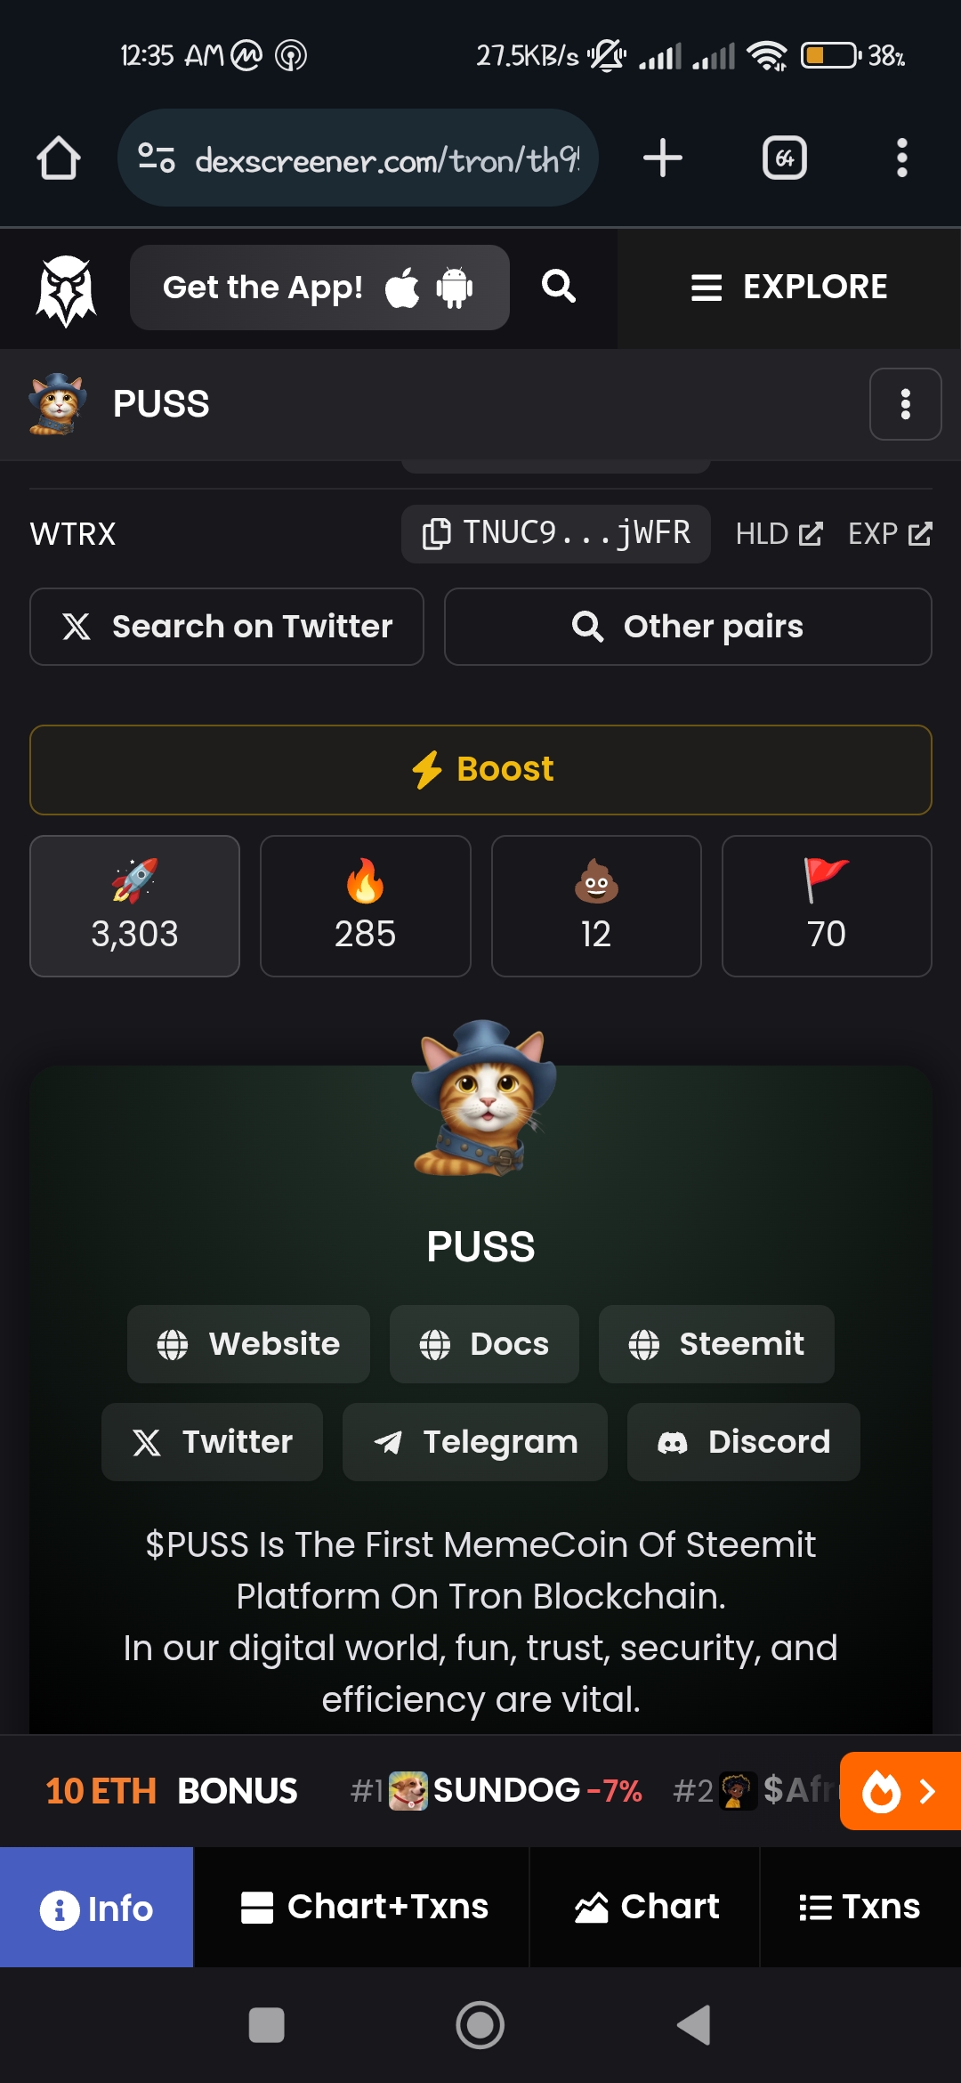Tap the DEX Screener owl logo

(x=66, y=290)
